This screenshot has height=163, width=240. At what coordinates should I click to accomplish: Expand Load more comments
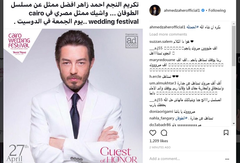click(x=168, y=34)
